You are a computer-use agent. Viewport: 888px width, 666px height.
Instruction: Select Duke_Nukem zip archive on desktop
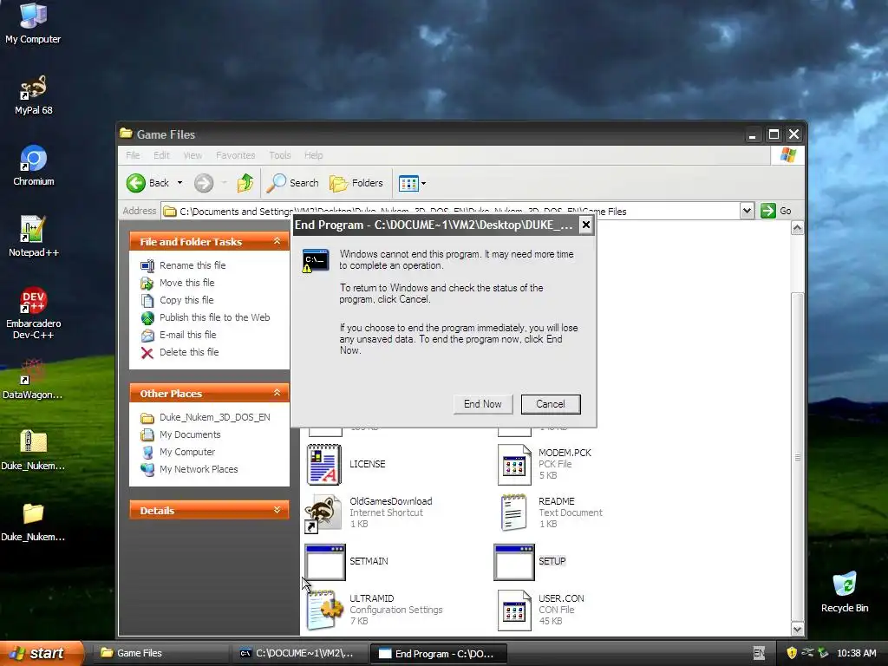(33, 450)
